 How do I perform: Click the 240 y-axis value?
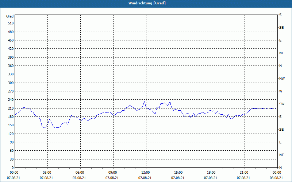click(x=11, y=100)
